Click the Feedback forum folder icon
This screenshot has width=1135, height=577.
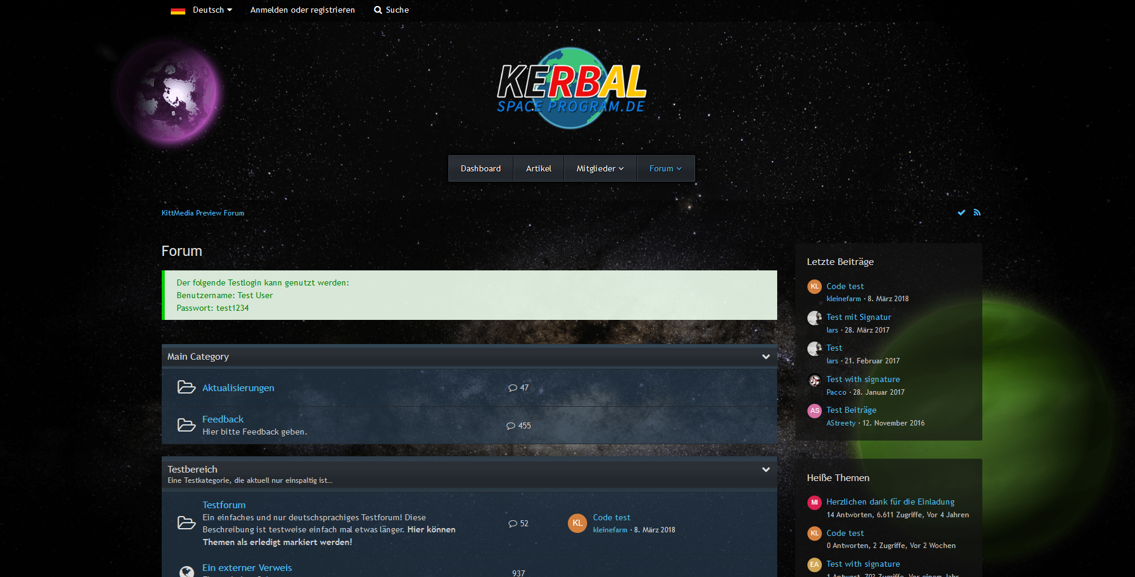(186, 425)
